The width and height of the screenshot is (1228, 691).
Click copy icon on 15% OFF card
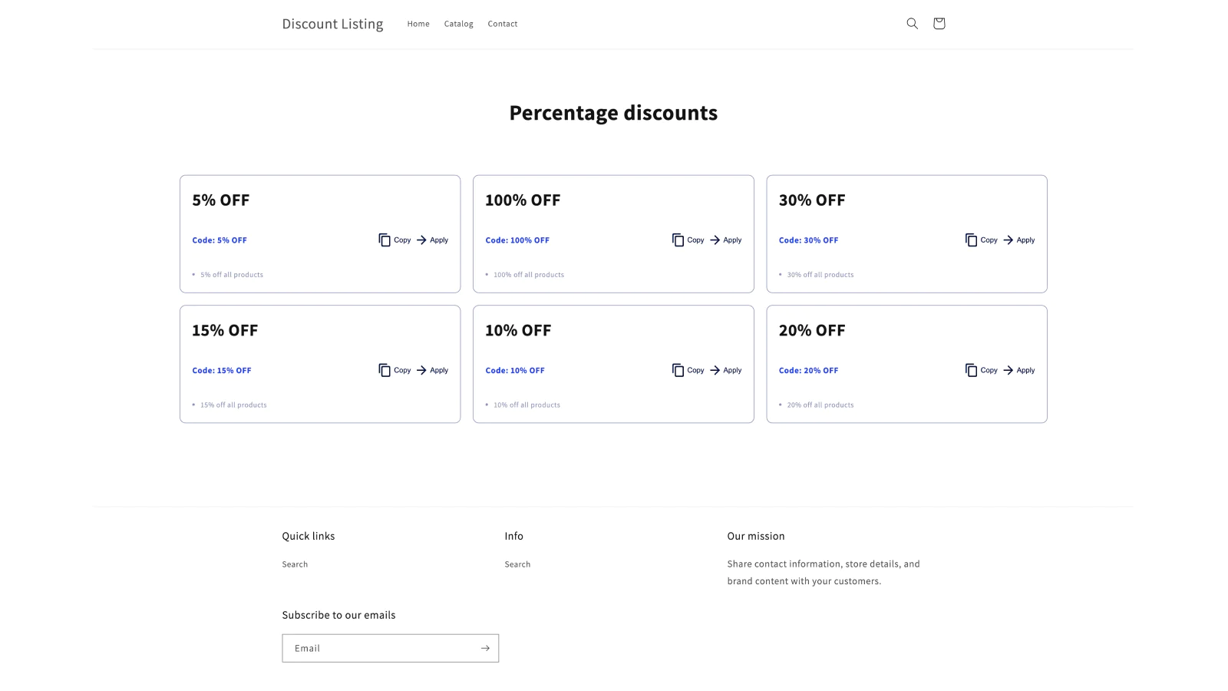click(385, 370)
